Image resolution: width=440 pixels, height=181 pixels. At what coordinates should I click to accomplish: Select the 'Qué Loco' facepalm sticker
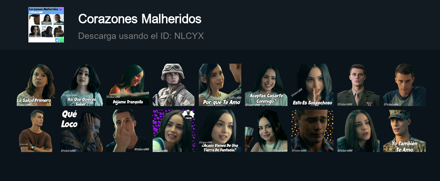82,131
